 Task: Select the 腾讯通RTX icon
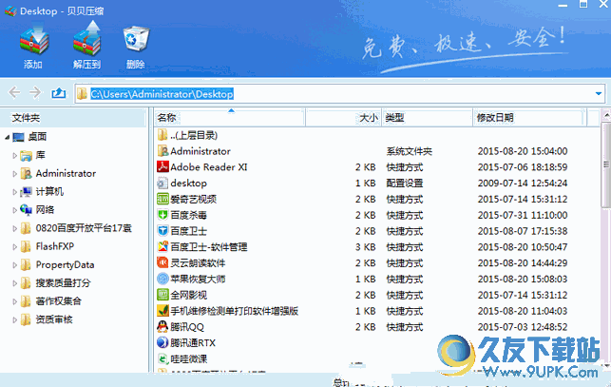click(162, 343)
